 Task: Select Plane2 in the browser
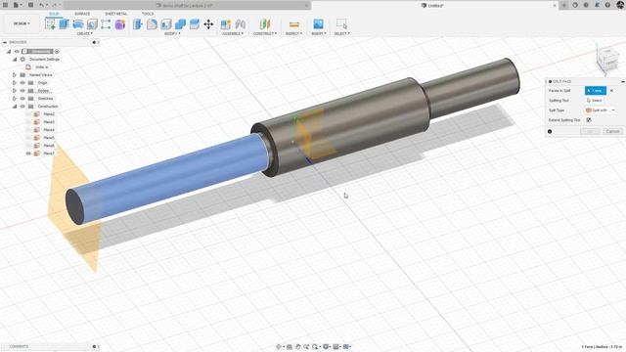click(x=49, y=114)
